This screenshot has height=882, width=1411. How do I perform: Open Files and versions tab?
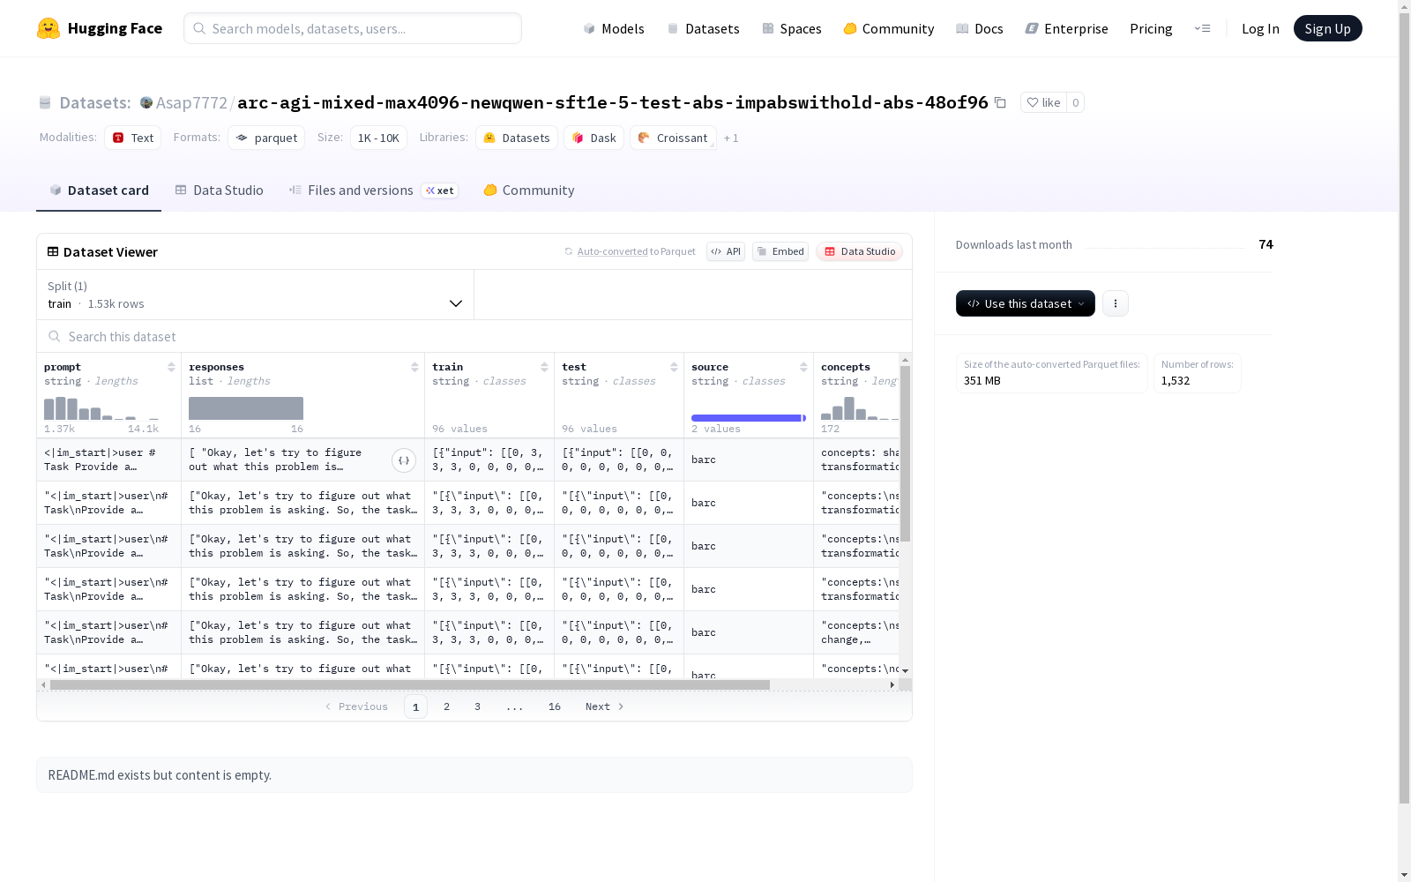(373, 191)
